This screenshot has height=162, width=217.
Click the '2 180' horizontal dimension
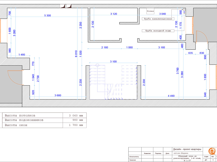click(x=105, y=48)
